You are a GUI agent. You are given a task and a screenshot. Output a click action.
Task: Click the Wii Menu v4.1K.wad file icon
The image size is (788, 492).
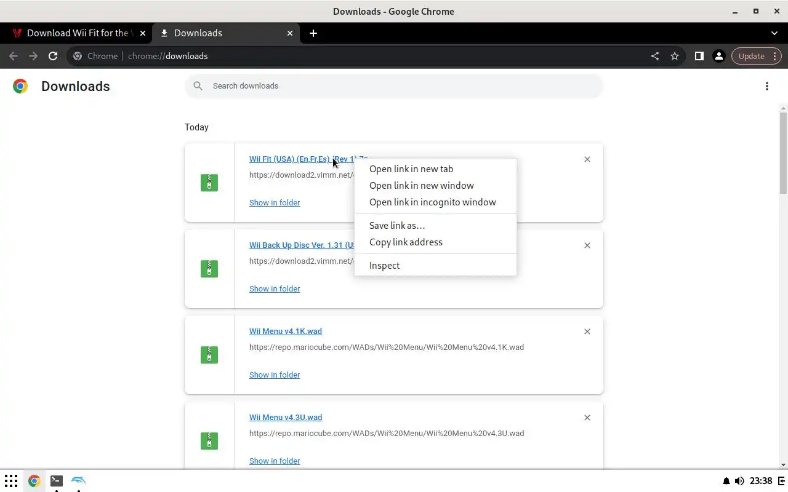point(209,355)
